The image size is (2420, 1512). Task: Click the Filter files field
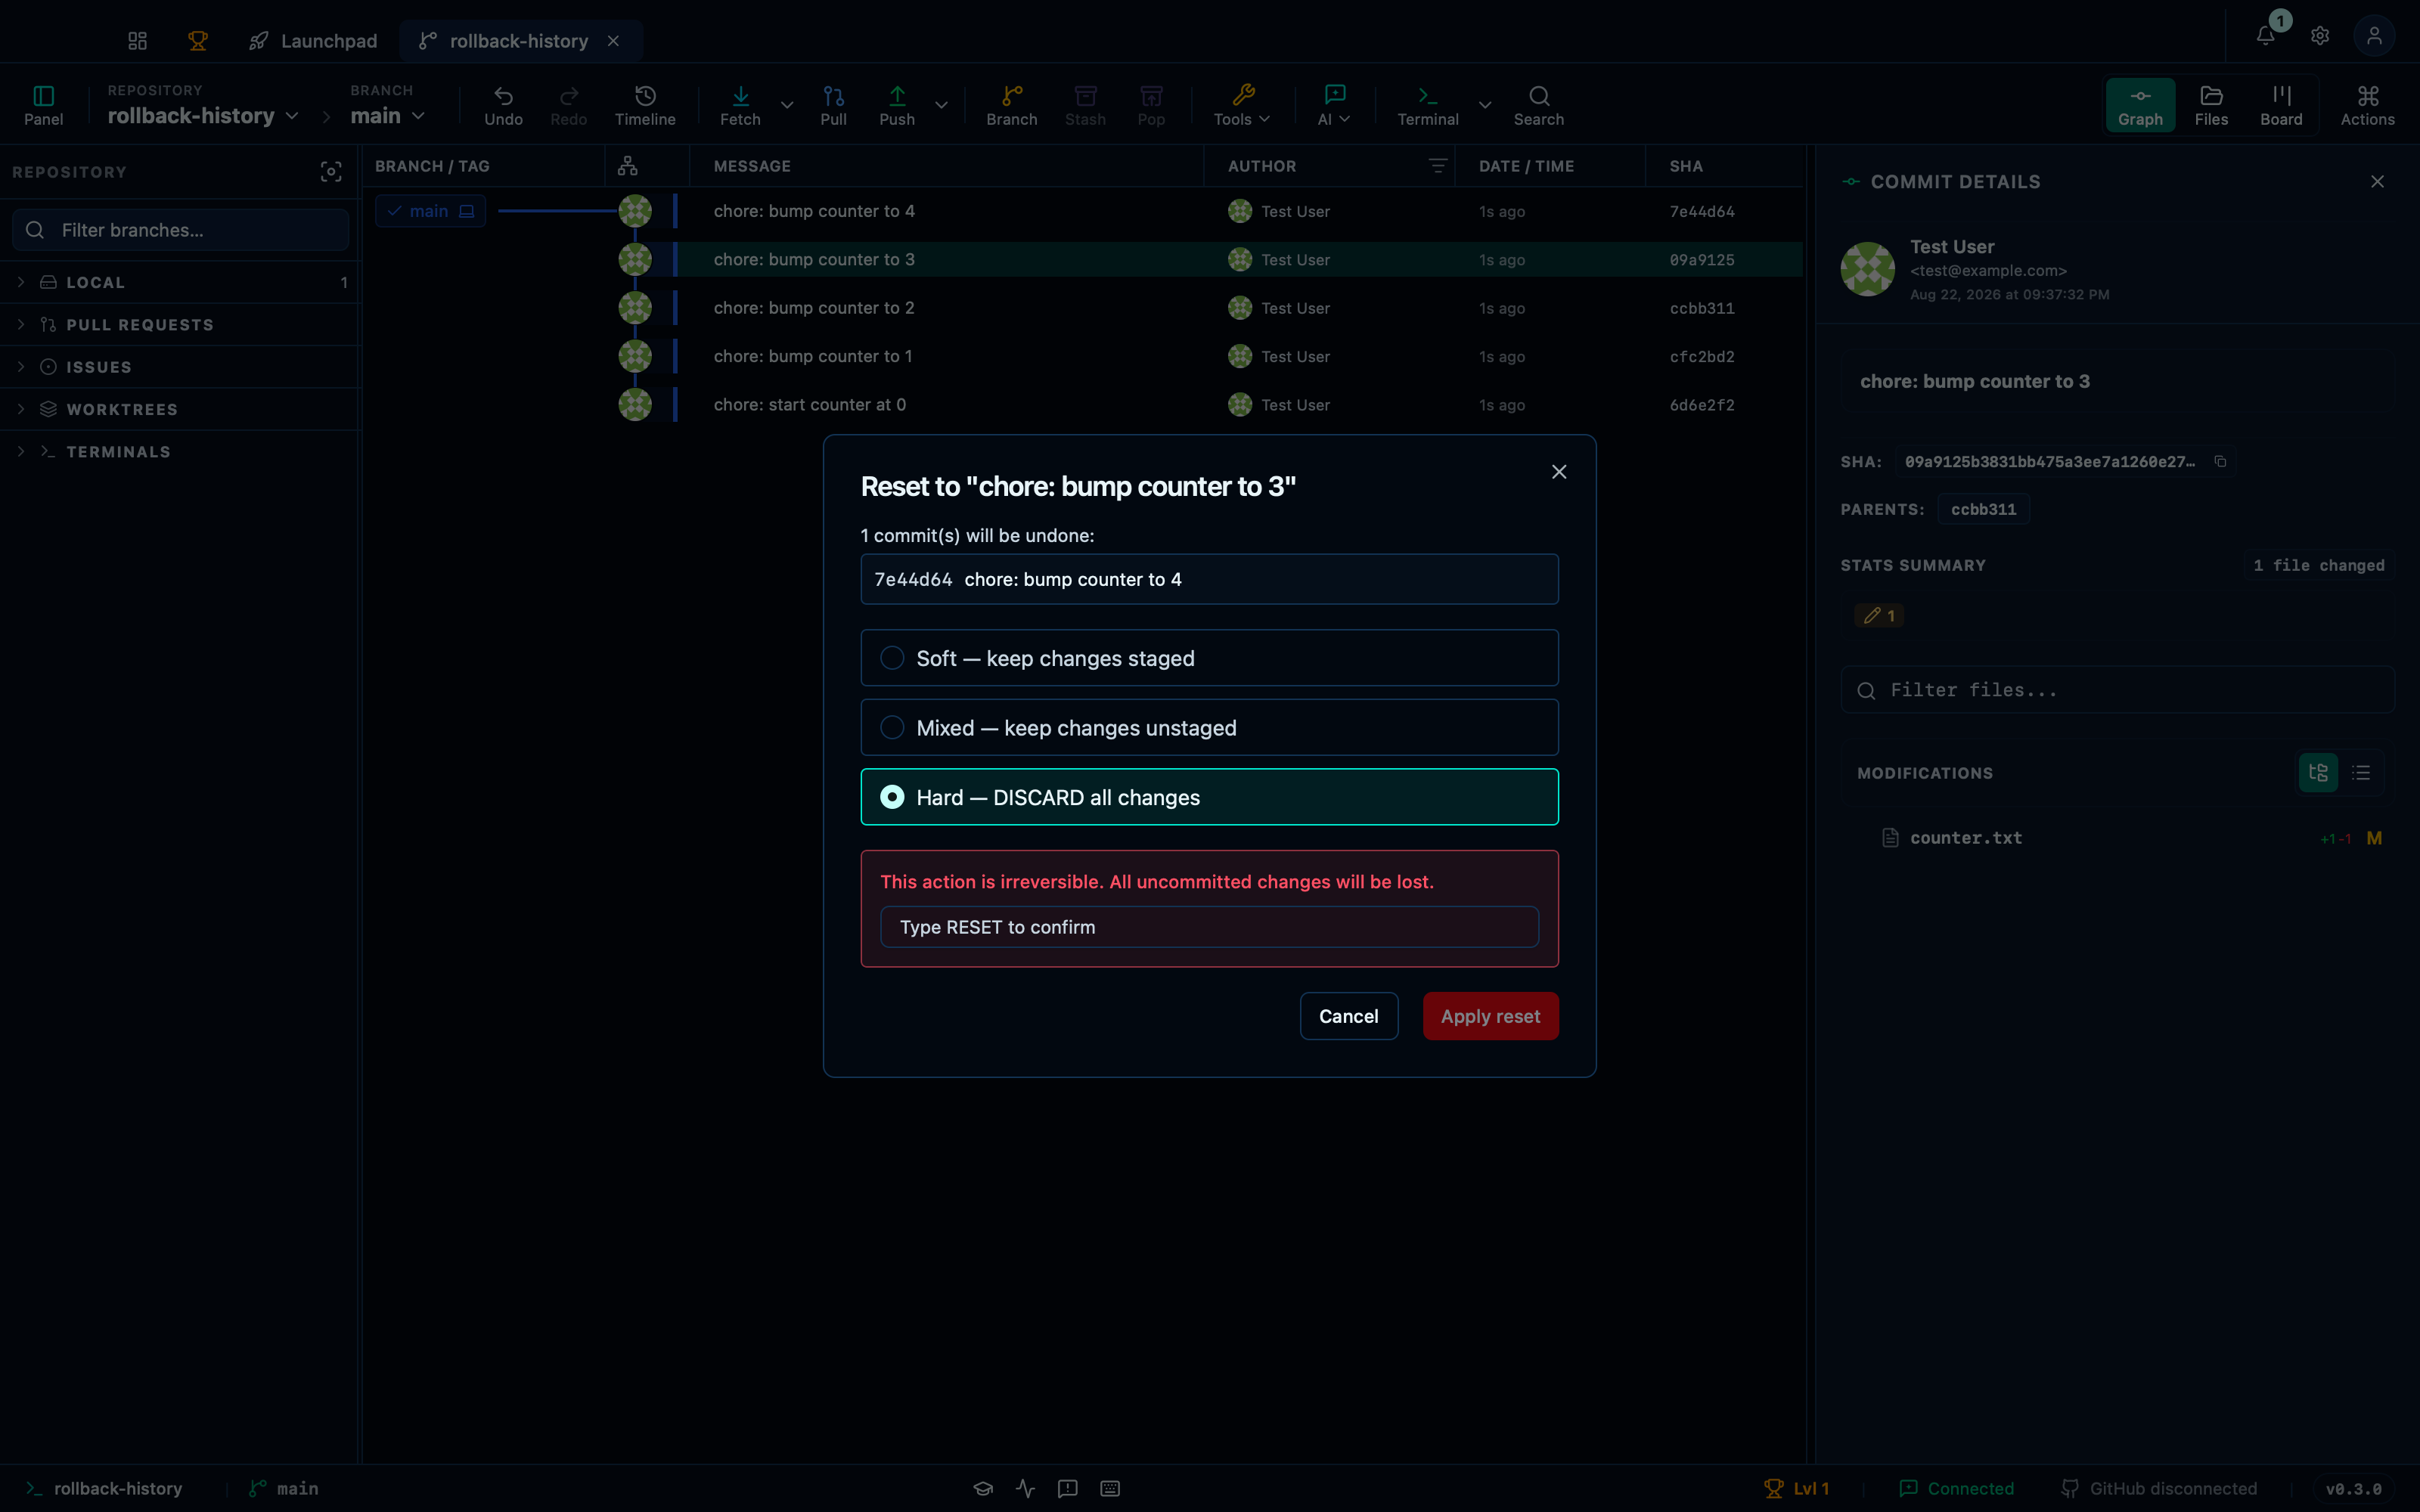[x=2117, y=690]
